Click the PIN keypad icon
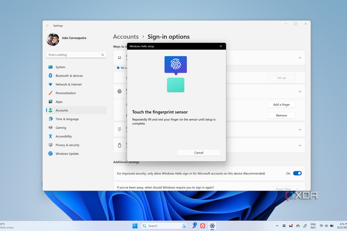347x231 pixels. (120, 129)
